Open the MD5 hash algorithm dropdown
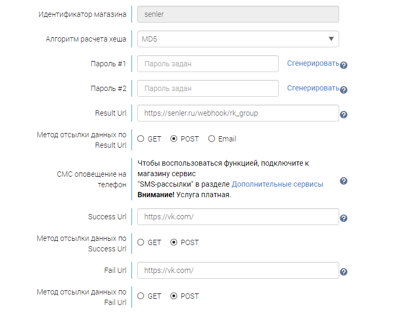The width and height of the screenshot is (397, 315). click(x=238, y=39)
